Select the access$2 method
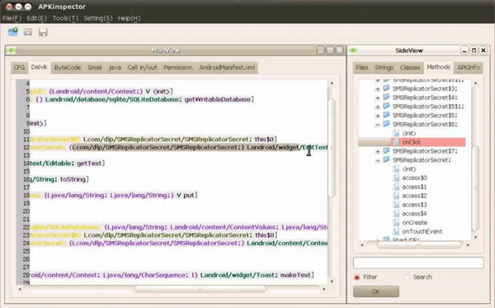Viewport: 495px width, 308px height. point(414,196)
